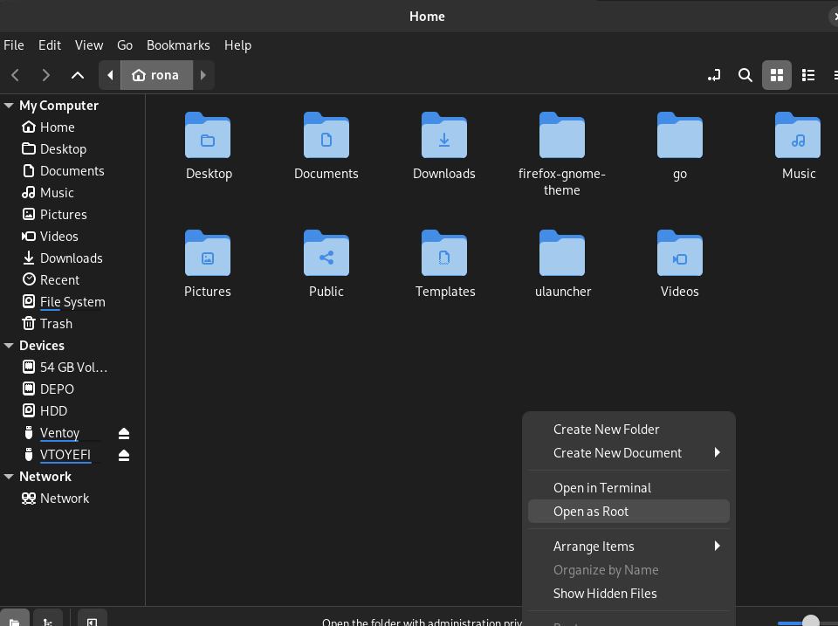Click the rona path bar button
Screen dimensions: 838x626
tap(156, 75)
